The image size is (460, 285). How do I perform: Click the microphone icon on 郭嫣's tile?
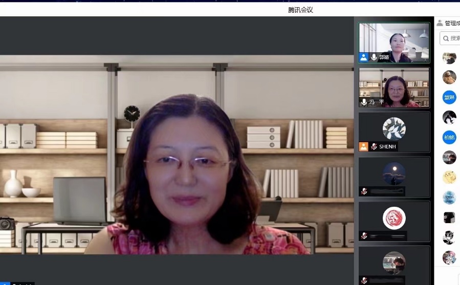click(x=374, y=57)
